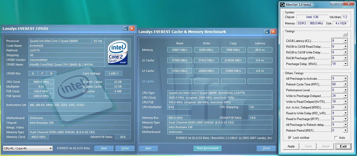Click the Memory Latency value 49.0 ns
The image size is (357, 156).
coord(260,50)
